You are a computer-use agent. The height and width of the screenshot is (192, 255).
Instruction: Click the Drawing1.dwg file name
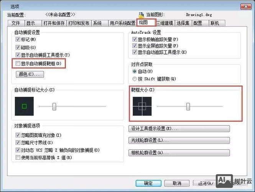199,15
